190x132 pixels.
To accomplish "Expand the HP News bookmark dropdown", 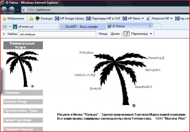I will pos(143,18).
